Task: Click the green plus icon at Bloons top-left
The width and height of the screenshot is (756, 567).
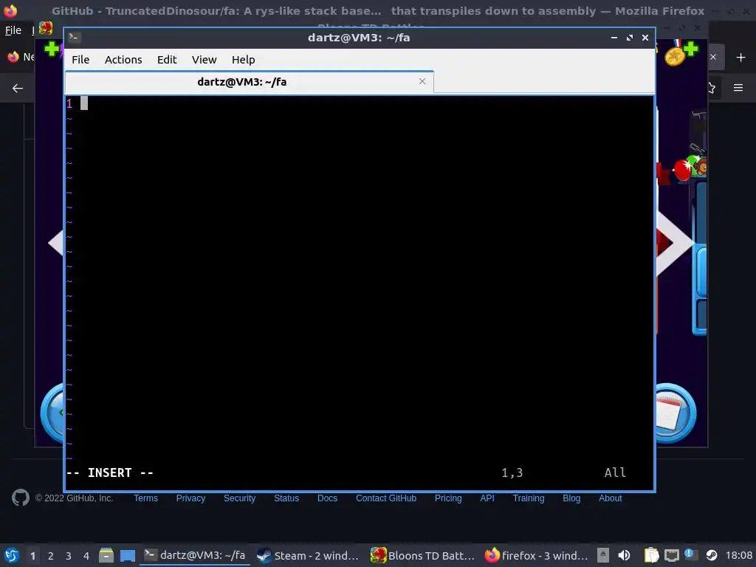Action: click(51, 49)
